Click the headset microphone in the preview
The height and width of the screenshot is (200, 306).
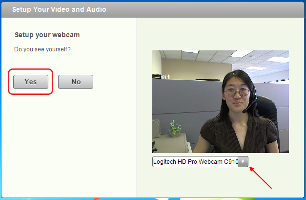click(251, 104)
